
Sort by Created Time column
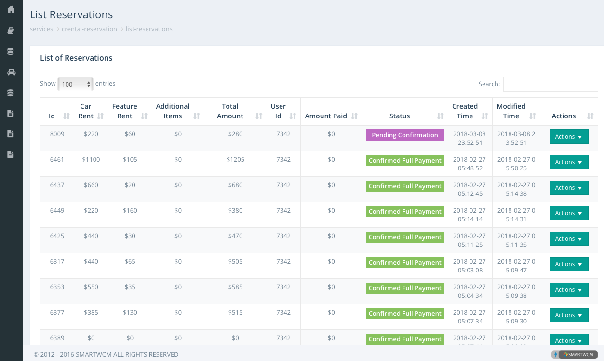470,111
